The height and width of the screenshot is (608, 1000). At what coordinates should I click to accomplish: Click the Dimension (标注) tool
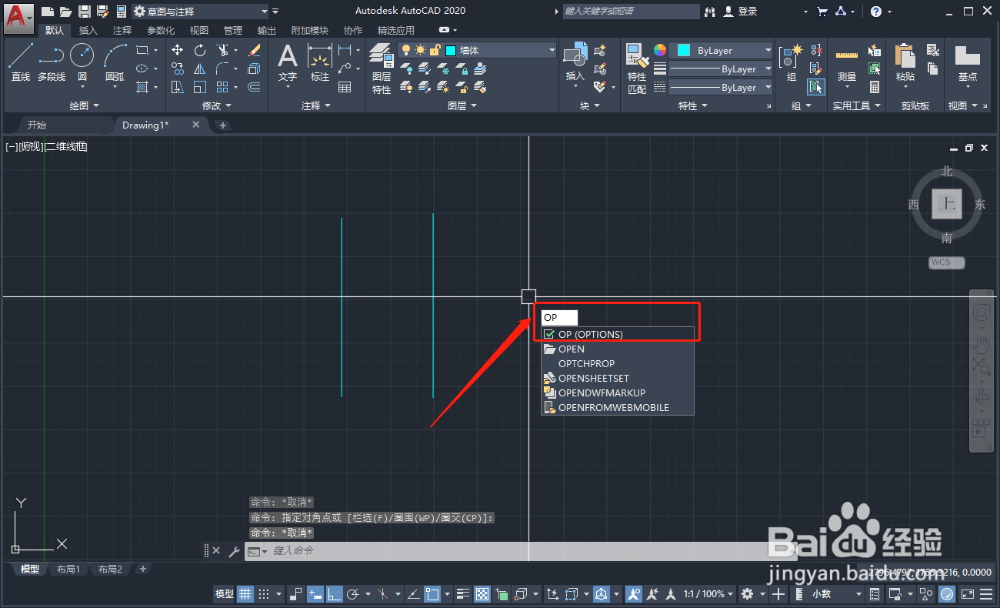pyautogui.click(x=319, y=62)
